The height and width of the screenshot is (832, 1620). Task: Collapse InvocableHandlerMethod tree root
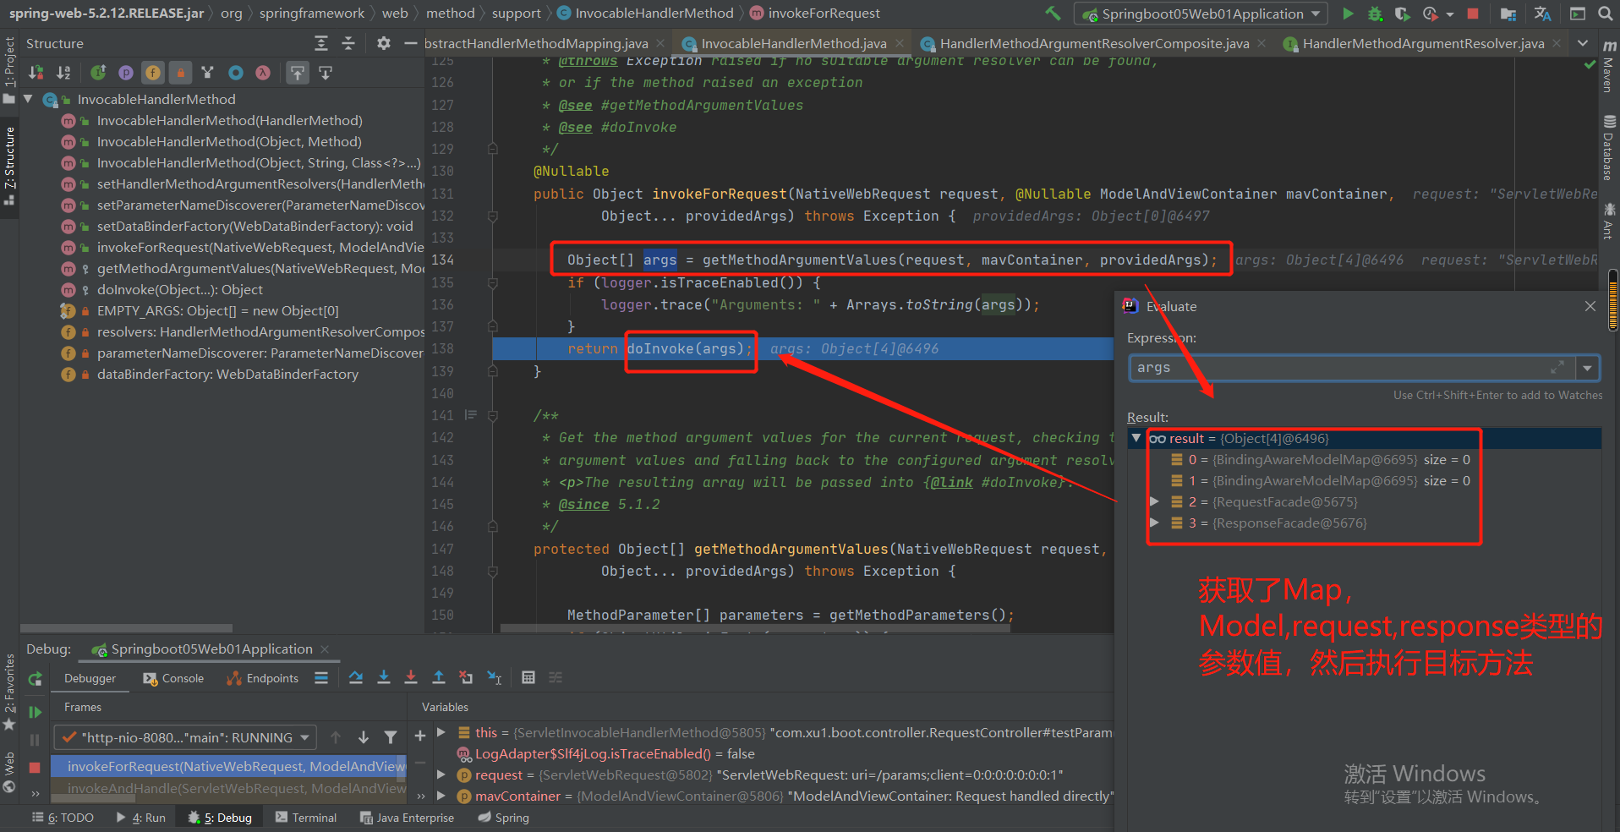28,99
